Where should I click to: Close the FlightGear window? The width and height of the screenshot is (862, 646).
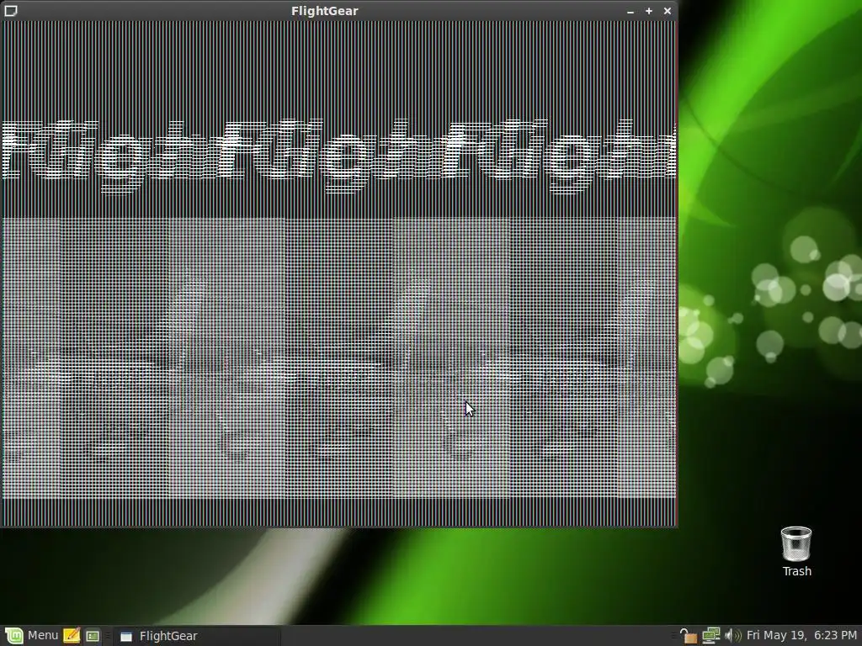tap(668, 11)
